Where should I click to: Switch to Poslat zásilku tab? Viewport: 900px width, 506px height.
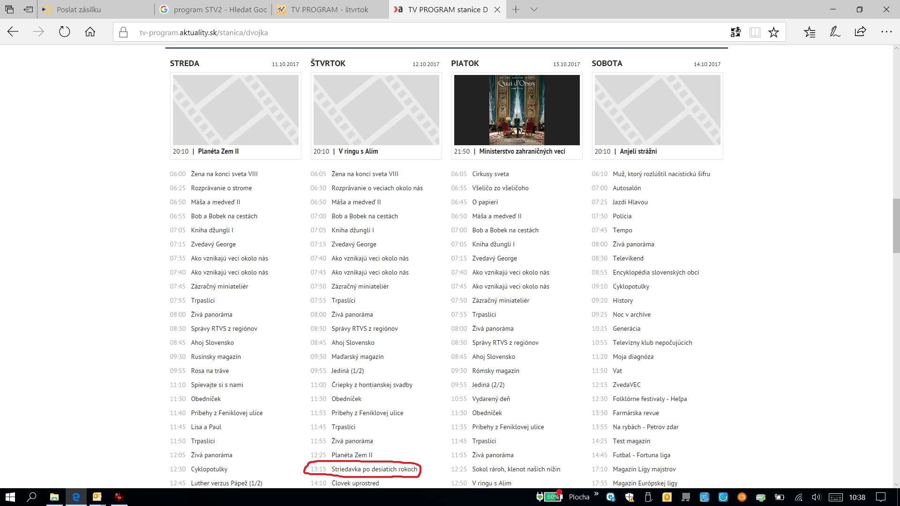(96, 9)
